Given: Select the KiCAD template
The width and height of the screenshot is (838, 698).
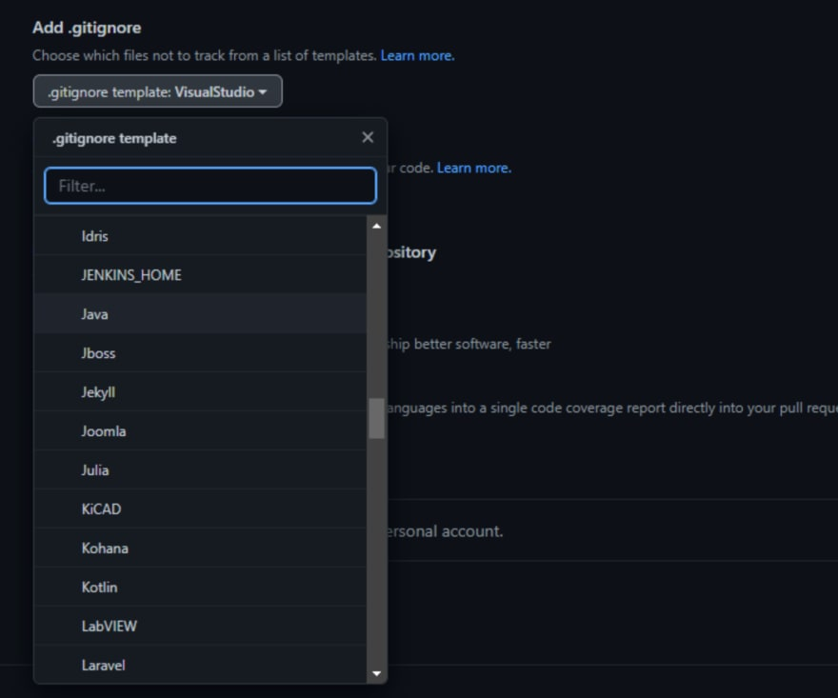Looking at the screenshot, I should click(x=200, y=509).
